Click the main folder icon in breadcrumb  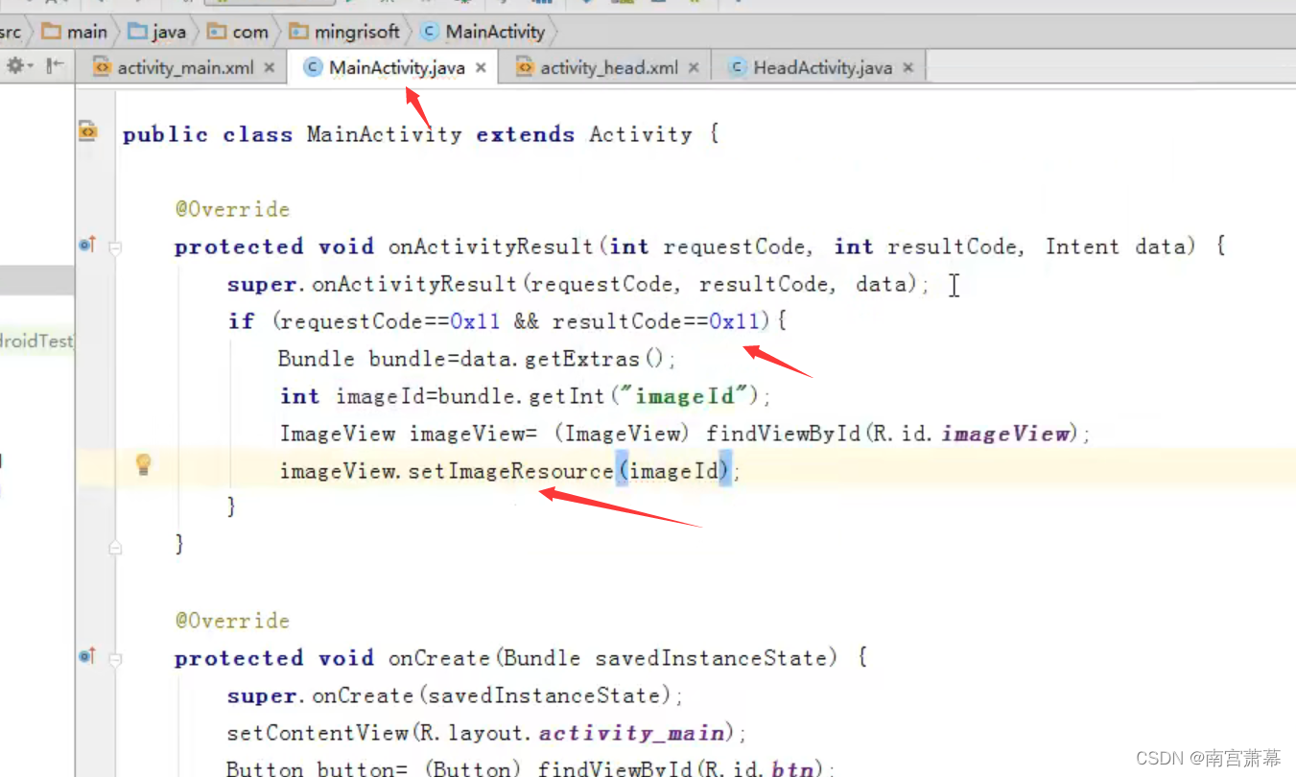pos(52,32)
